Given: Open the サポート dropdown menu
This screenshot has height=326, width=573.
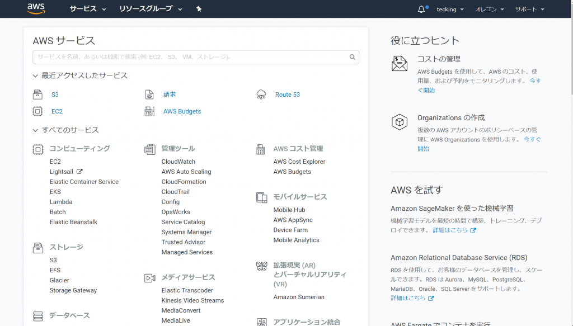Looking at the screenshot, I should pyautogui.click(x=530, y=9).
